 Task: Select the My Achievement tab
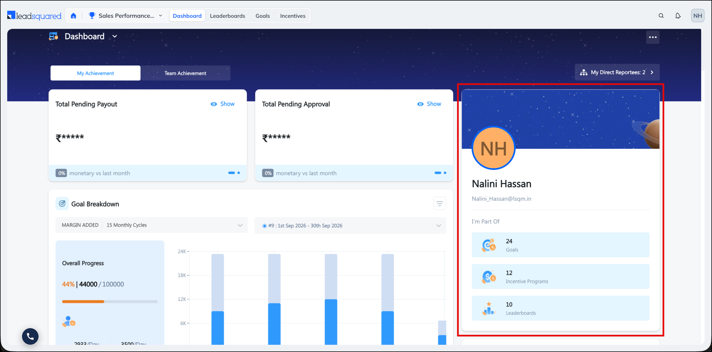point(95,73)
